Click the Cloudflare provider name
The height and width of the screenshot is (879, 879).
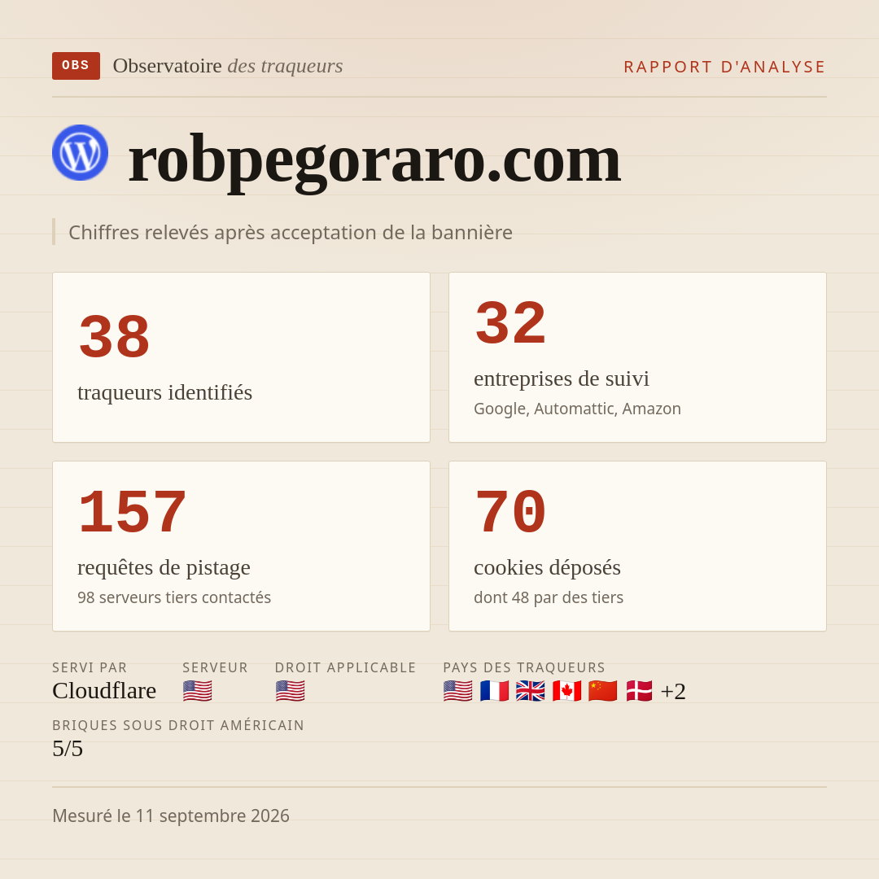[x=104, y=691]
